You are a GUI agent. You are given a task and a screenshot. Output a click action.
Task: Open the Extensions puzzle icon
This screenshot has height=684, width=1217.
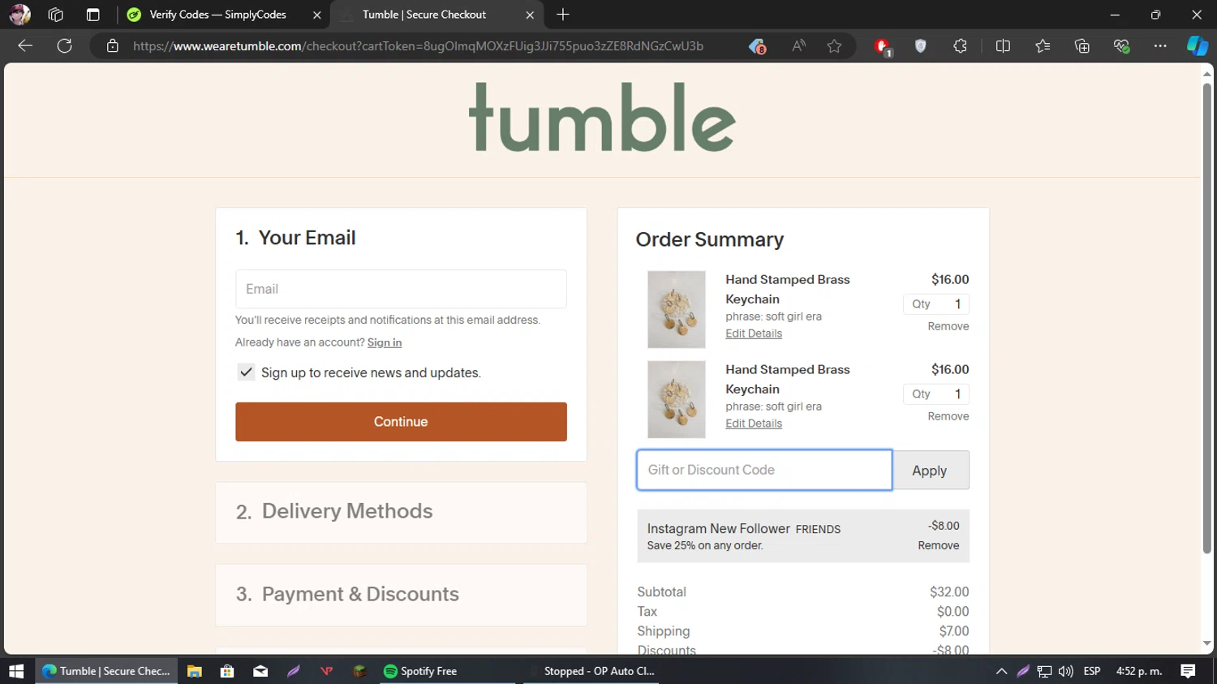(960, 46)
